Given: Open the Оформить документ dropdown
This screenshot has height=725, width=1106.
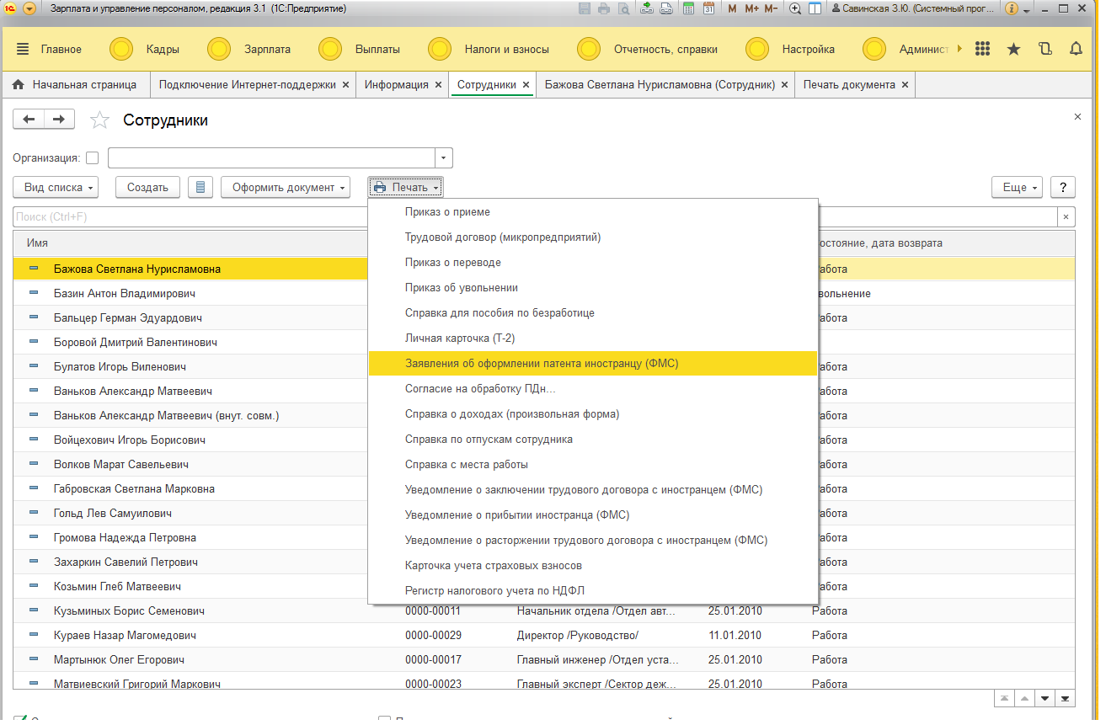Looking at the screenshot, I should click(x=286, y=187).
